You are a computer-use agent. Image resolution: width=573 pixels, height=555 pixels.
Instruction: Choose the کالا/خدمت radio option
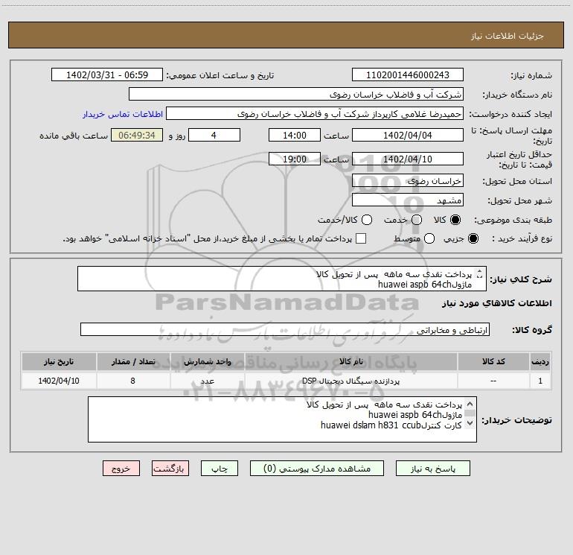(x=367, y=220)
